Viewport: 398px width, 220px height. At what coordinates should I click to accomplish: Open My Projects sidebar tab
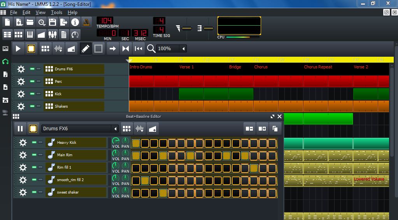[x=5, y=61]
